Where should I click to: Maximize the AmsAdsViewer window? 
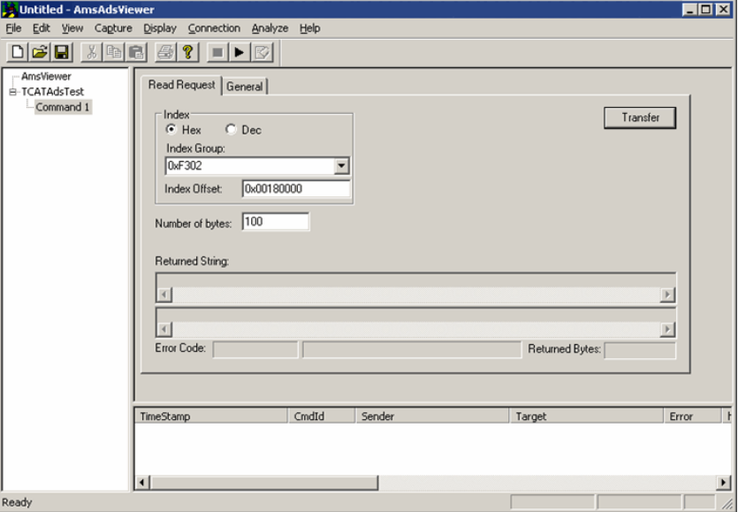705,10
